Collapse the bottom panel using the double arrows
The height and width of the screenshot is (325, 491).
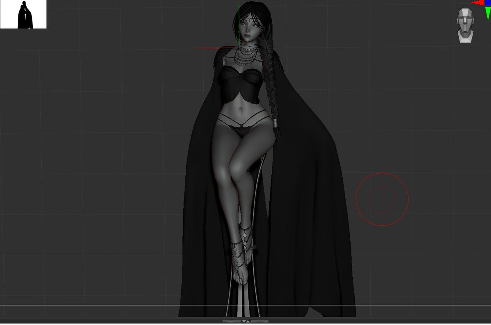tap(245, 321)
